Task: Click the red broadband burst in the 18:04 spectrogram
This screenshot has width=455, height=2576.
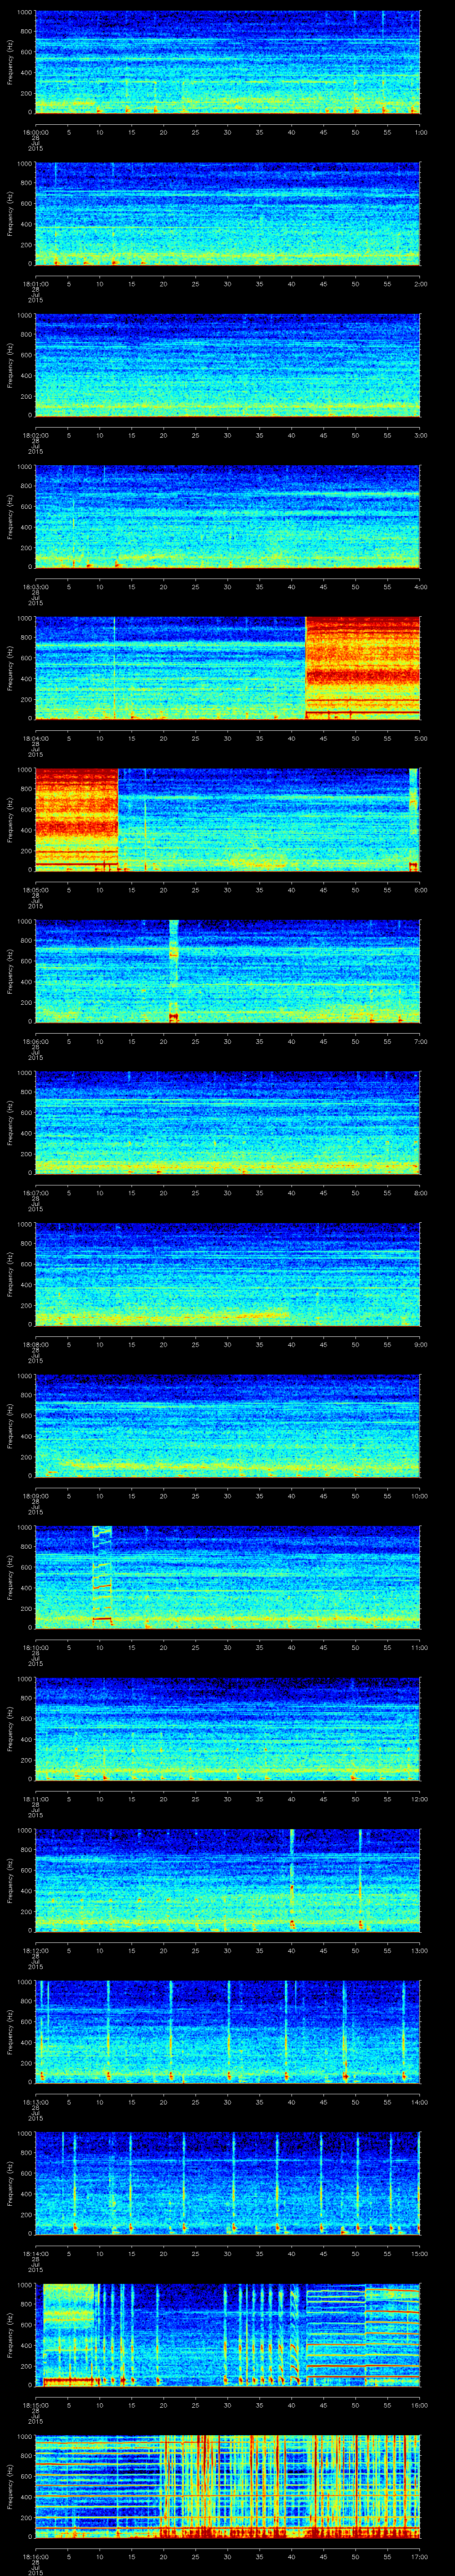Action: point(362,668)
